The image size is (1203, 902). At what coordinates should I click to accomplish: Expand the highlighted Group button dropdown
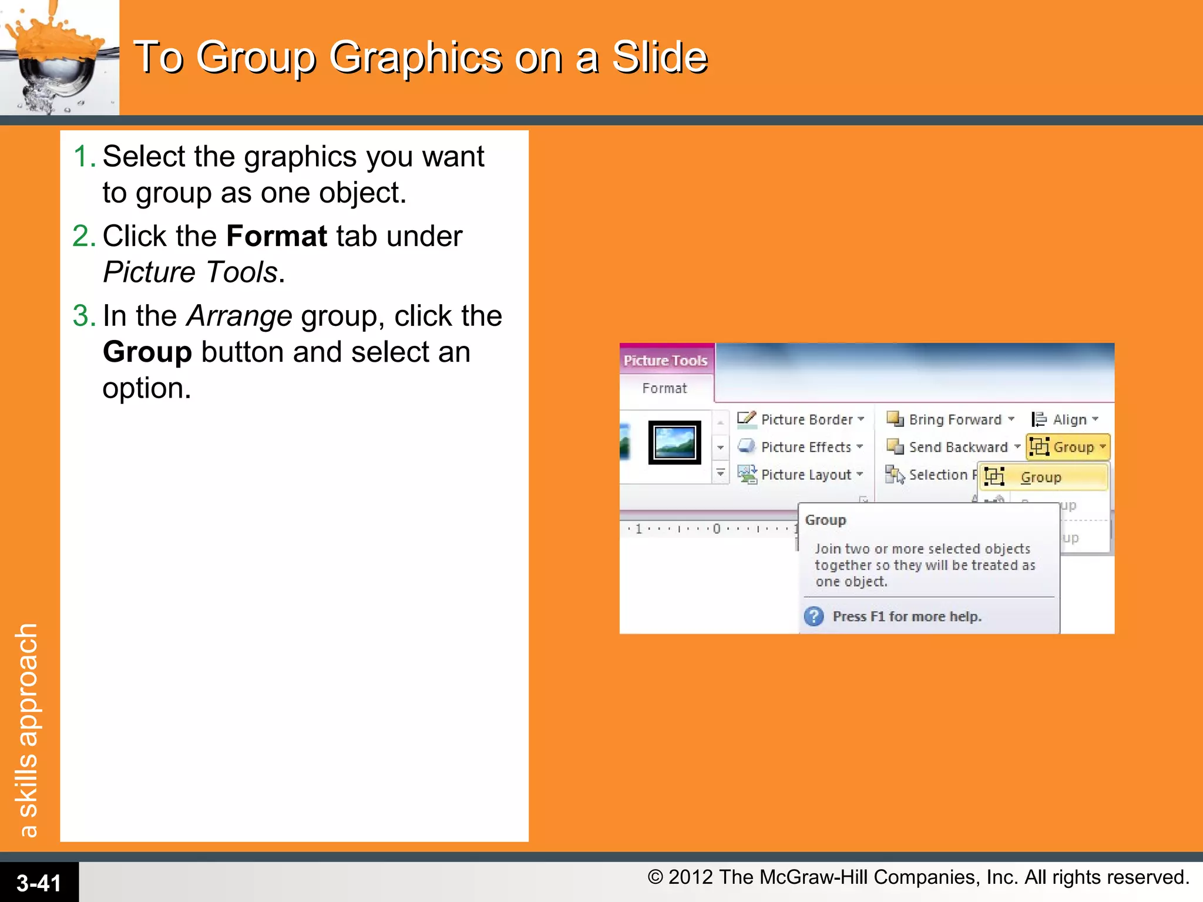[1103, 447]
